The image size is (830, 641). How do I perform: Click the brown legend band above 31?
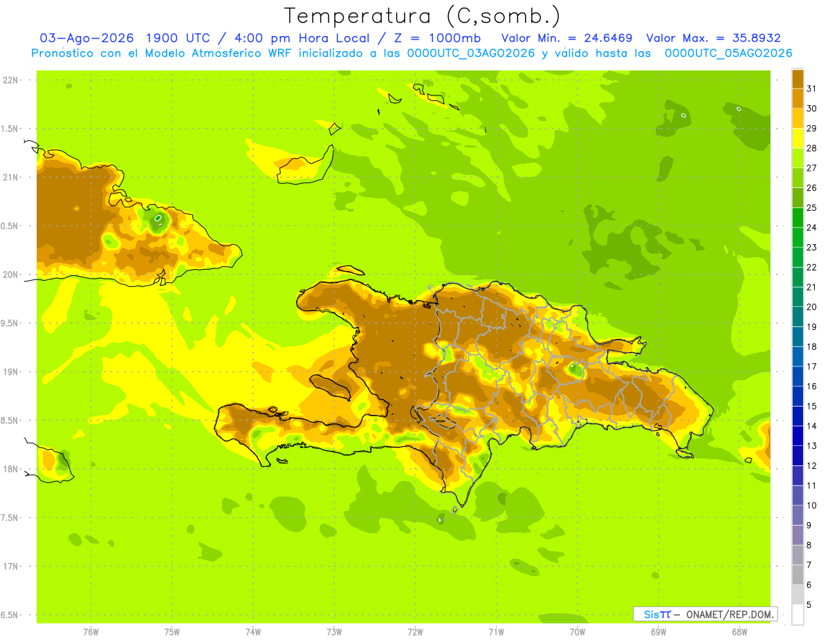coord(797,79)
